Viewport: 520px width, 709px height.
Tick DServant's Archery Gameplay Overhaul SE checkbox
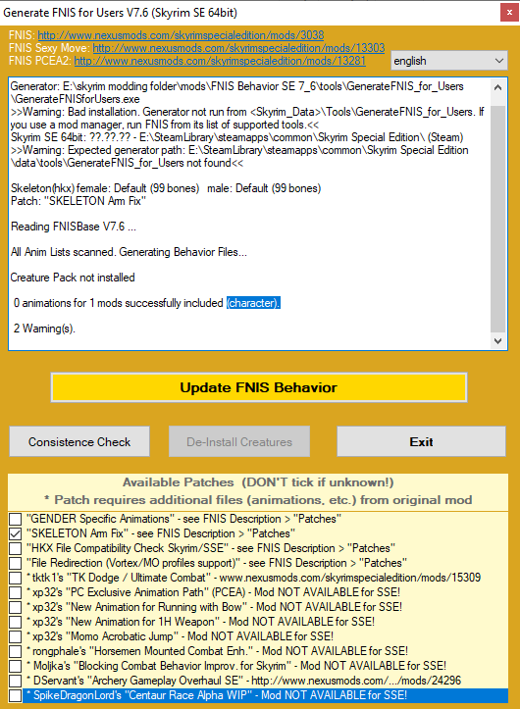click(16, 681)
